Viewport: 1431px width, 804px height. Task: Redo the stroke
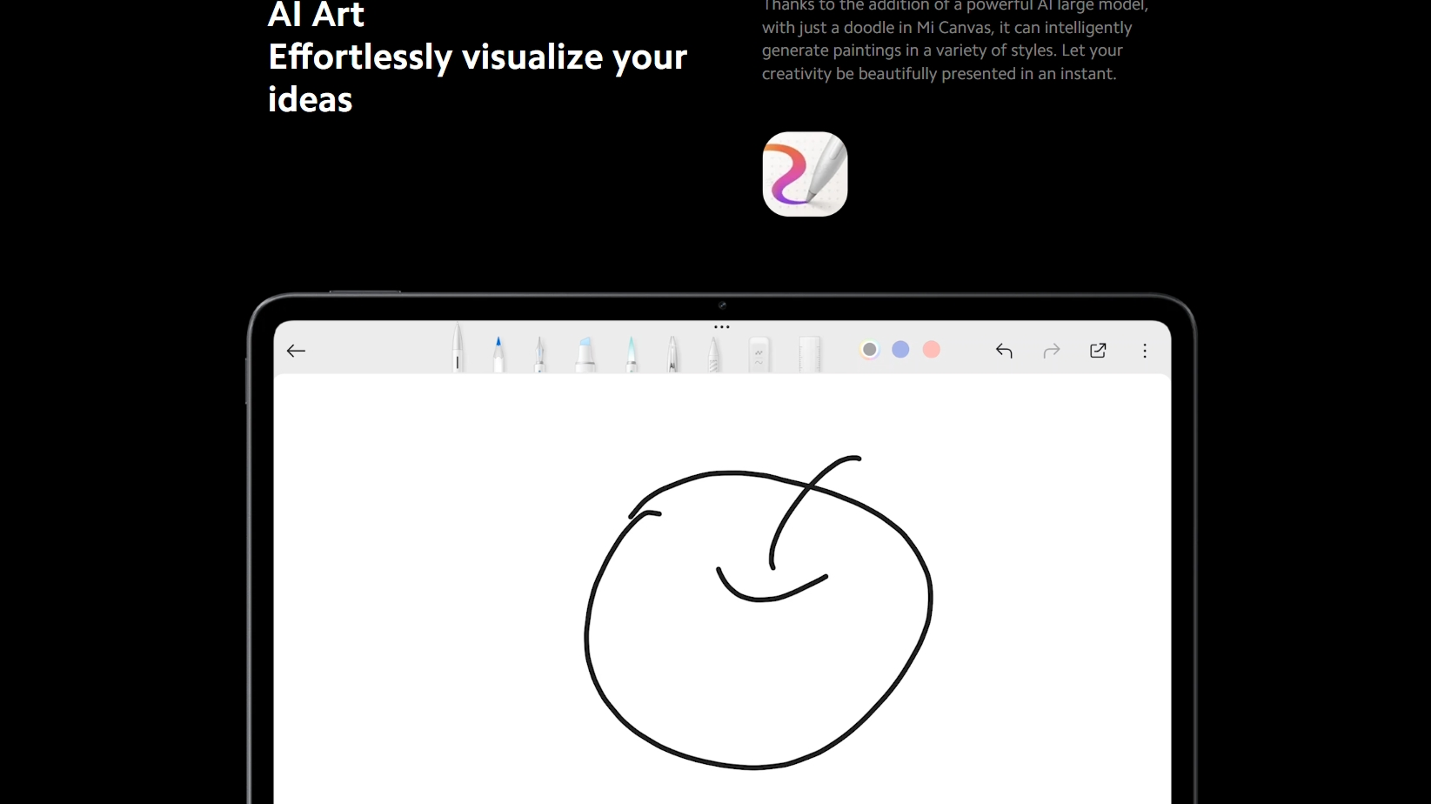tap(1052, 351)
